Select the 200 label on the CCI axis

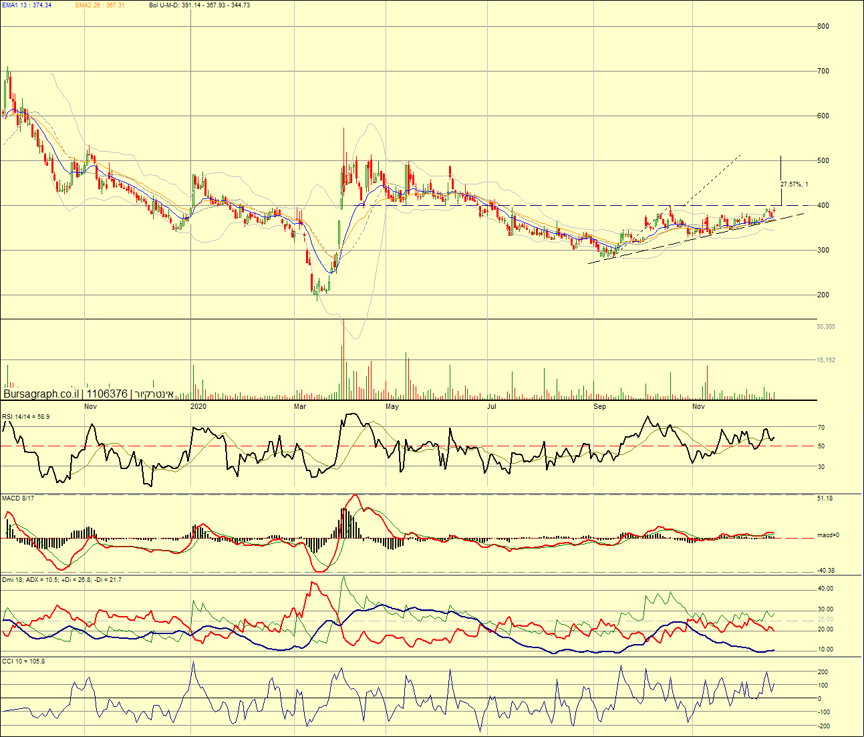[823, 672]
